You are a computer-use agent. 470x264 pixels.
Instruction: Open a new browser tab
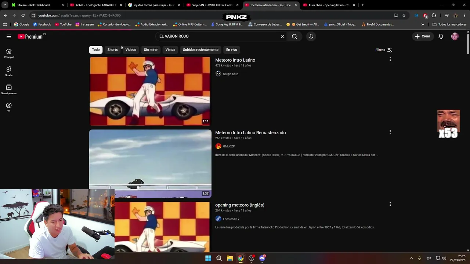click(x=362, y=5)
